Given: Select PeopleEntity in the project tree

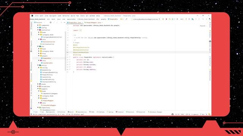Looking at the screenshot, I should (47, 75).
